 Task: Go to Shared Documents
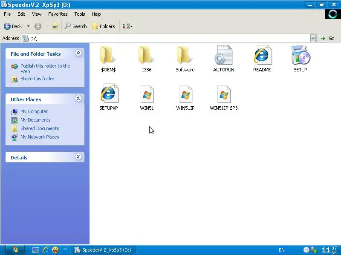click(x=40, y=128)
